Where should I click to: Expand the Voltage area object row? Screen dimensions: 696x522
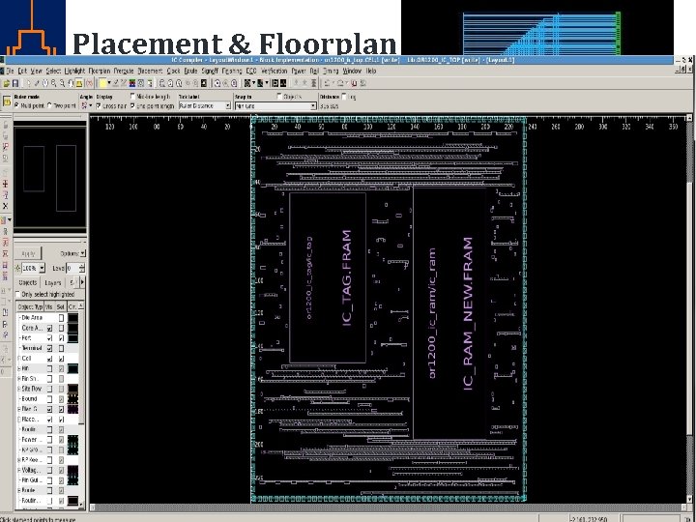18,470
